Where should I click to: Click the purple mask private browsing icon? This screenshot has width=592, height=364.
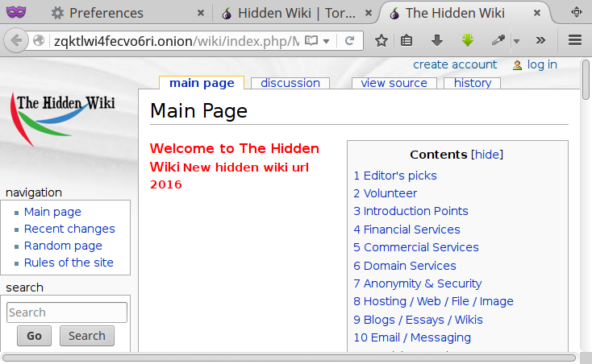click(16, 12)
